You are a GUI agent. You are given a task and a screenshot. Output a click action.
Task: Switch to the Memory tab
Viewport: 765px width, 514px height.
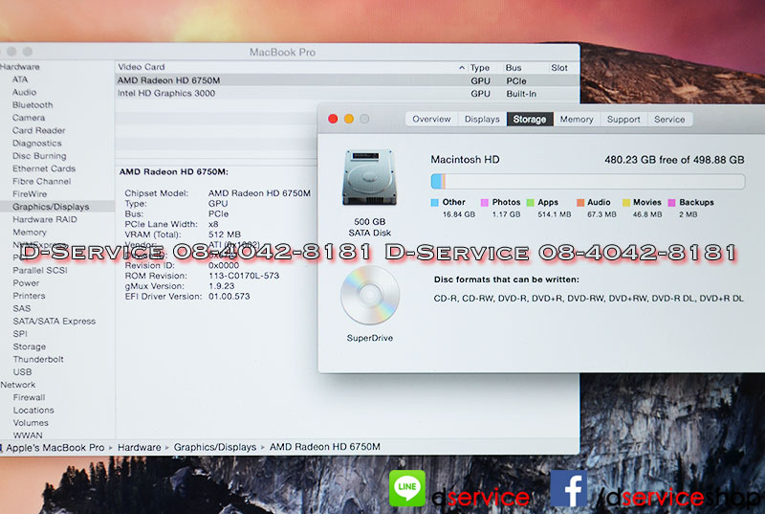(577, 119)
